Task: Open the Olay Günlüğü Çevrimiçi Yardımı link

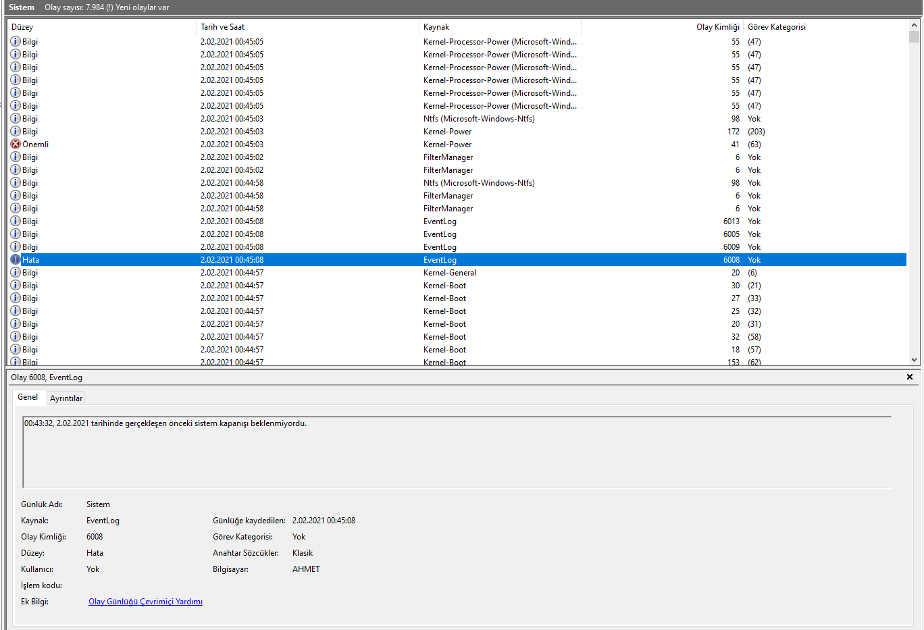Action: click(145, 602)
